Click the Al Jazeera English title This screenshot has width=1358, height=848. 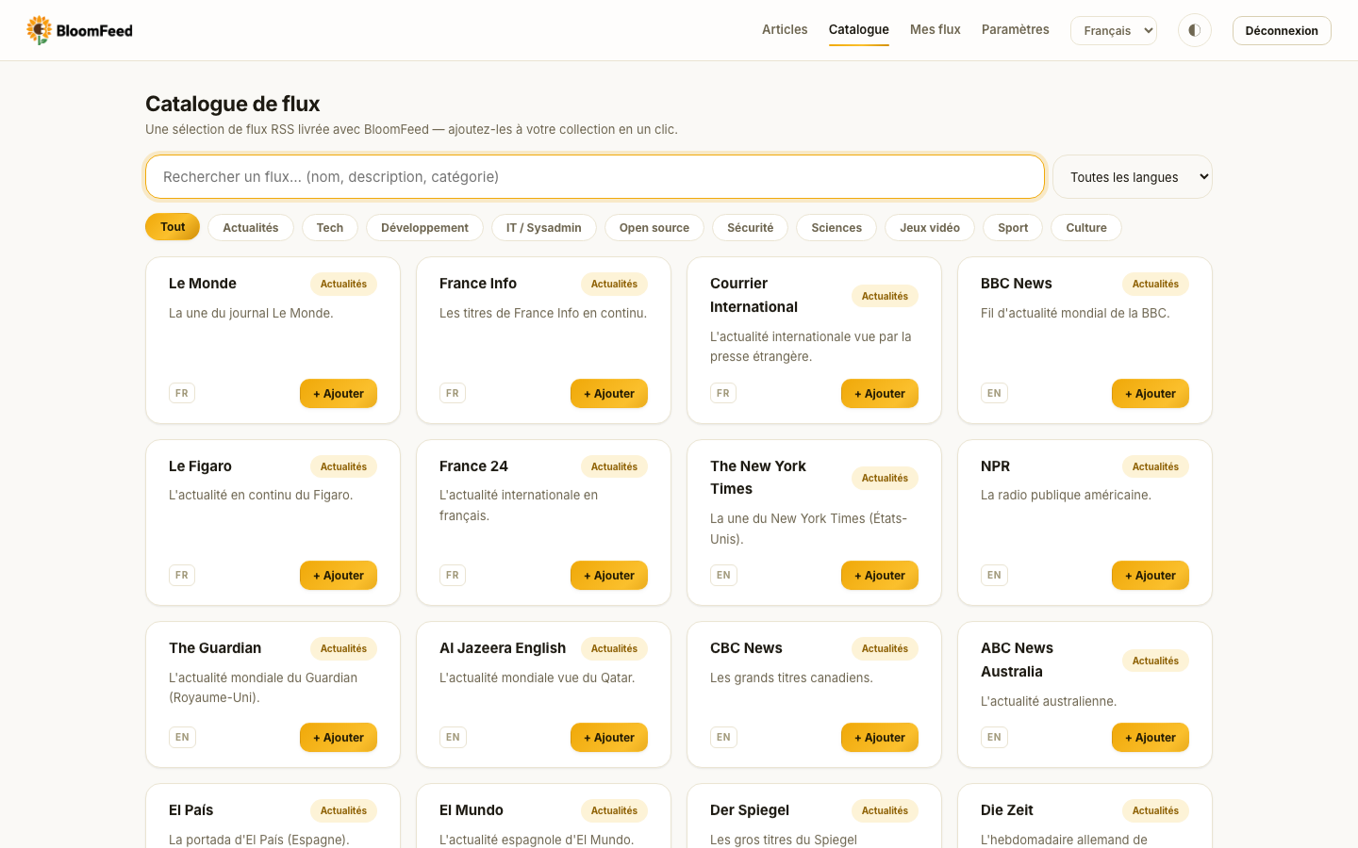[503, 648]
